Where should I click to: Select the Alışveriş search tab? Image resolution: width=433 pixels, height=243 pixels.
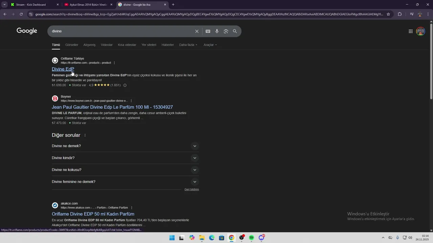click(x=90, y=45)
